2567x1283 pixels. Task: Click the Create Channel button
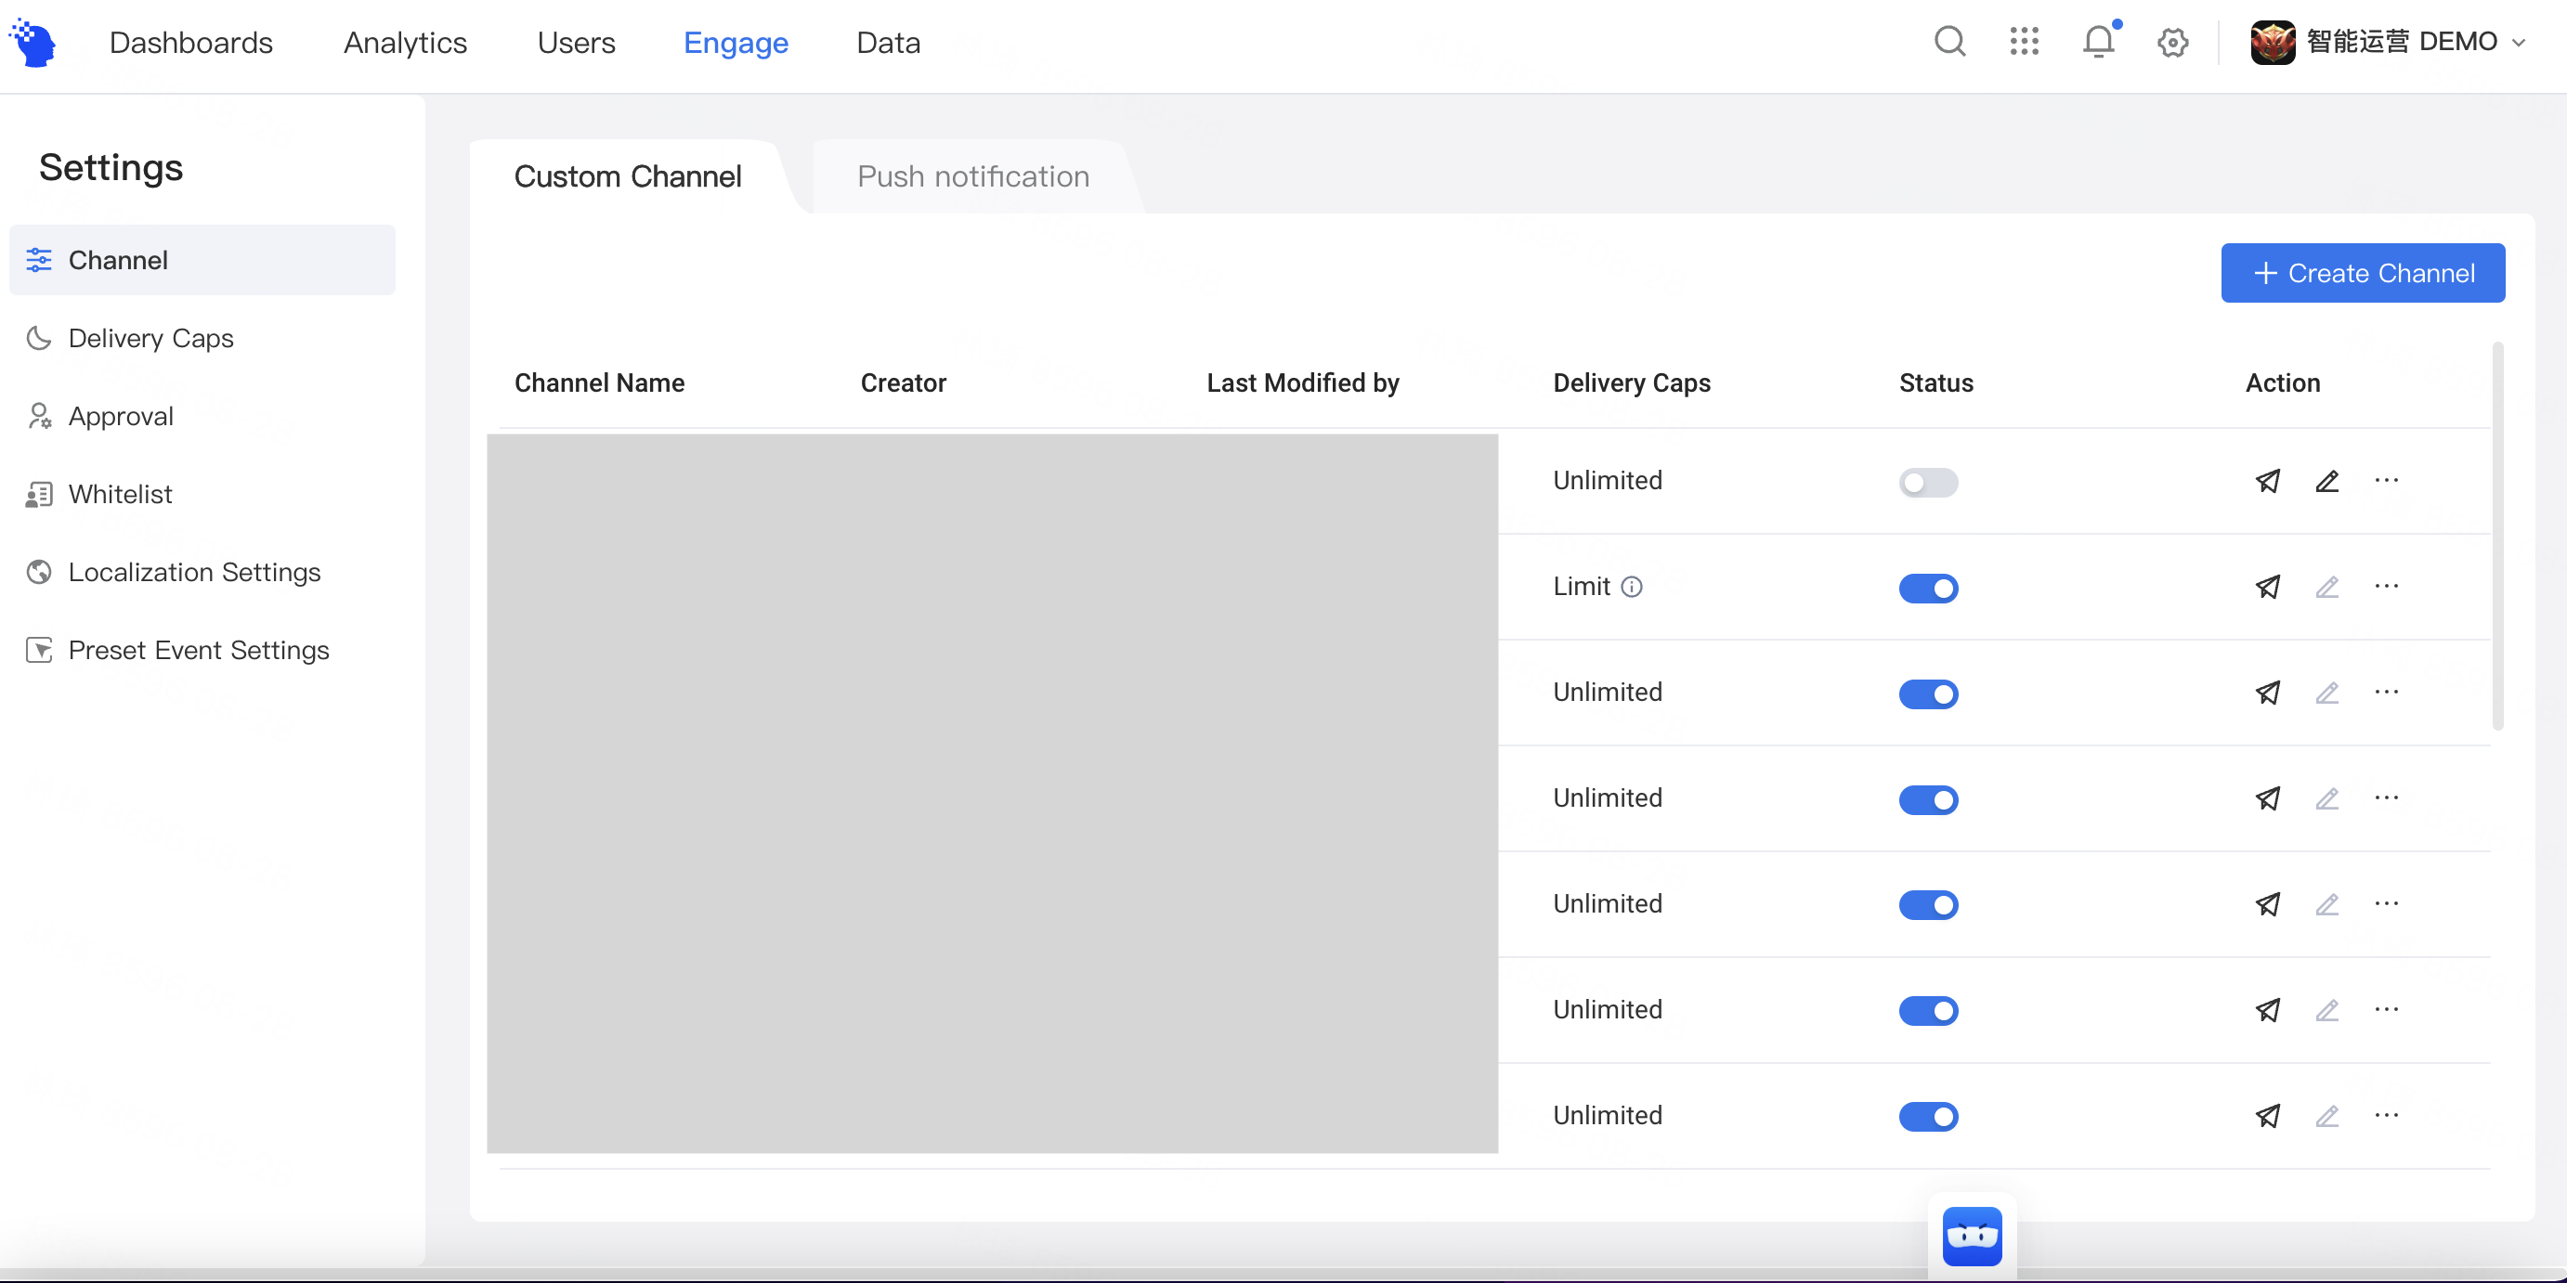(2363, 272)
